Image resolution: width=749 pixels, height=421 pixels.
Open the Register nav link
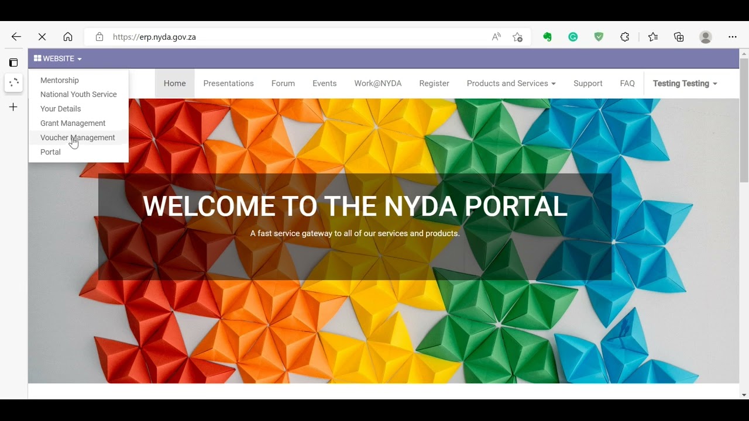coord(434,84)
